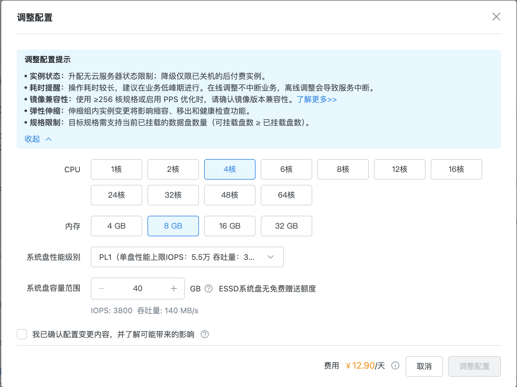517x387 pixels.
Task: Choose 2核 CPU option
Action: pyautogui.click(x=173, y=169)
